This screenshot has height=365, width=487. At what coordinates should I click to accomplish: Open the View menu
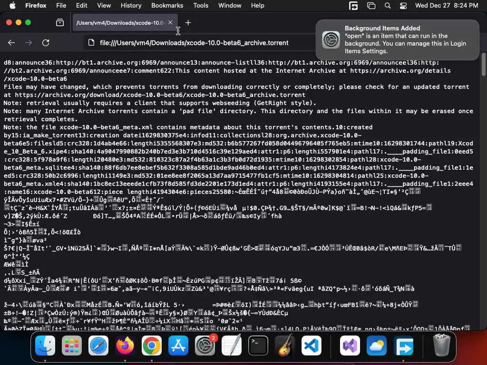pyautogui.click(x=104, y=5)
